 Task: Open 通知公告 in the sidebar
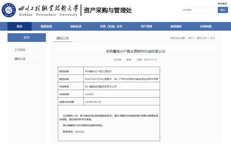[x=20, y=59]
